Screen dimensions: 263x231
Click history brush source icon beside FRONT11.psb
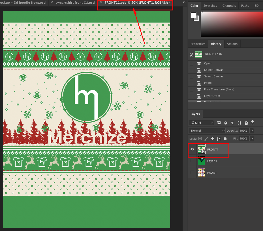coord(191,55)
